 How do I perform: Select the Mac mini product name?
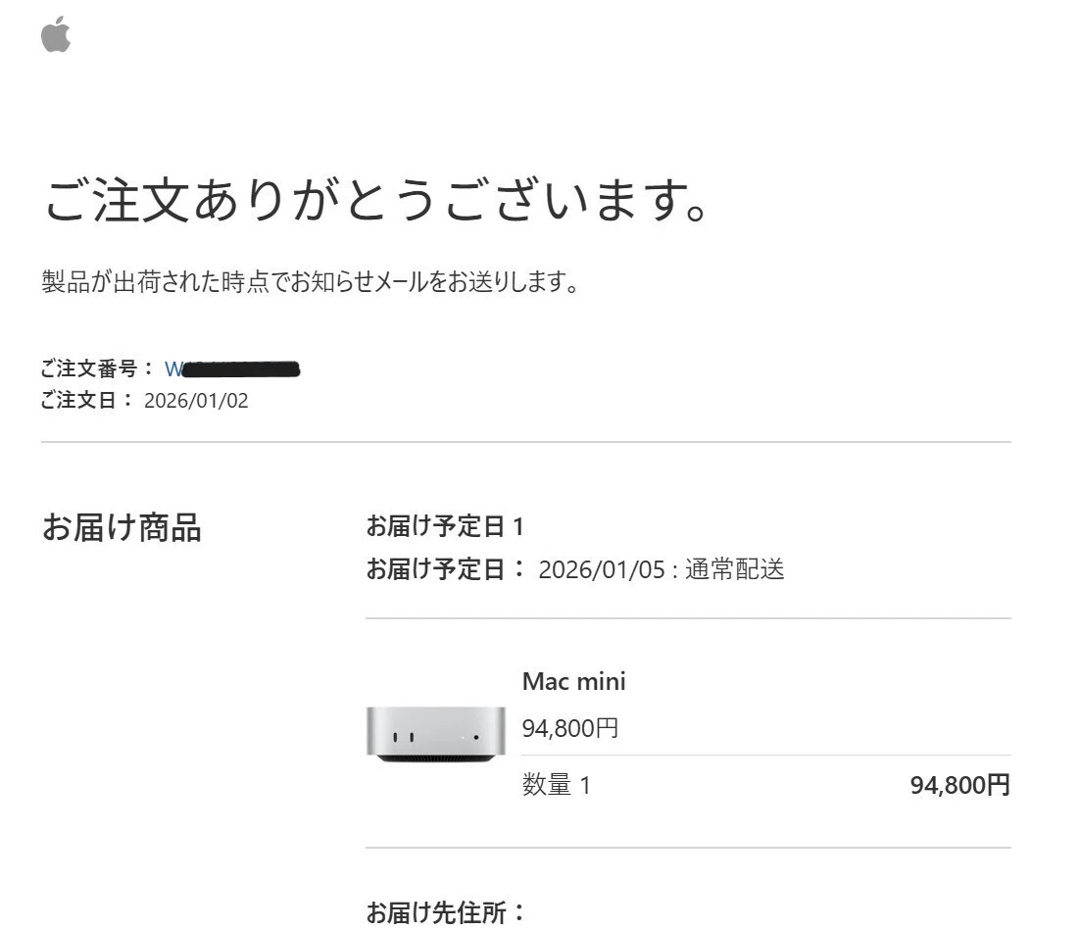(x=573, y=681)
